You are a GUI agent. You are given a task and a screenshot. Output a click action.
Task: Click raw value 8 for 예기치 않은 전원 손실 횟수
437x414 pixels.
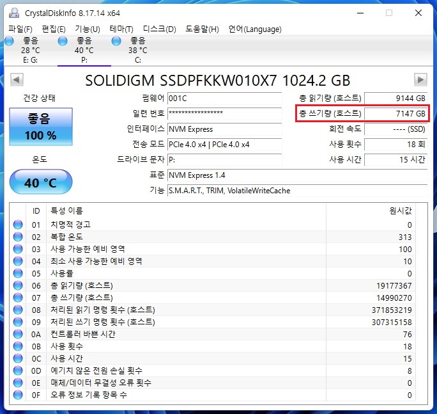click(x=410, y=370)
